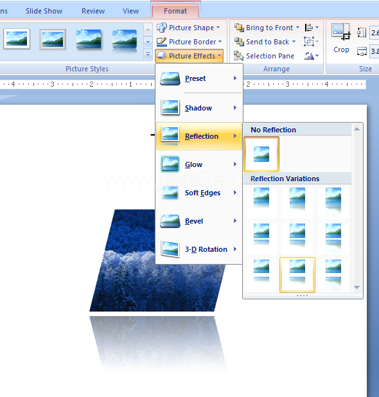Expand the Bring to Front arrow
The height and width of the screenshot is (397, 379).
297,28
